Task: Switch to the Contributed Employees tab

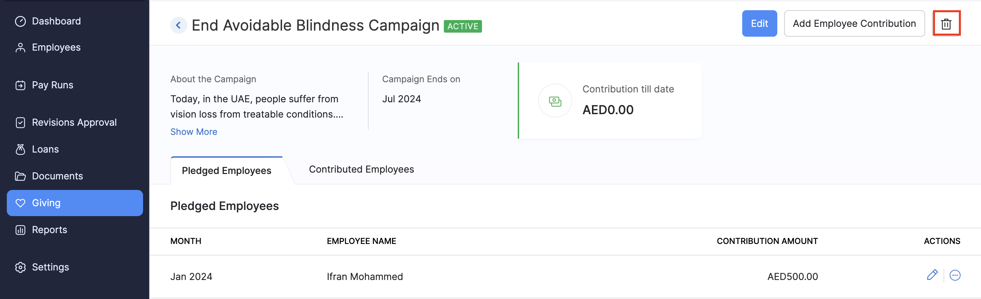Action: click(361, 170)
